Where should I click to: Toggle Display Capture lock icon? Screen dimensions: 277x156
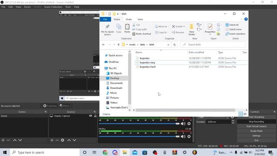(x=95, y=116)
